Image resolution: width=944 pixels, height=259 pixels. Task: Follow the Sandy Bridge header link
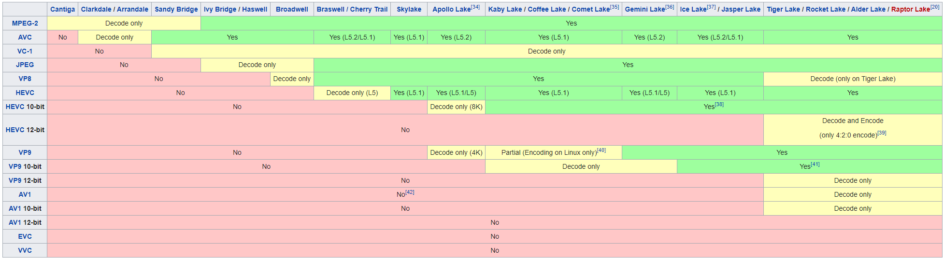pyautogui.click(x=176, y=9)
